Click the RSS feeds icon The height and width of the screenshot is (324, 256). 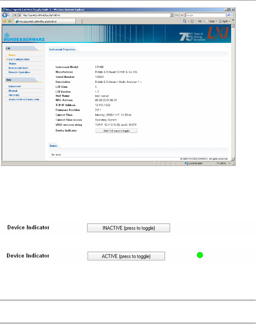[192, 21]
